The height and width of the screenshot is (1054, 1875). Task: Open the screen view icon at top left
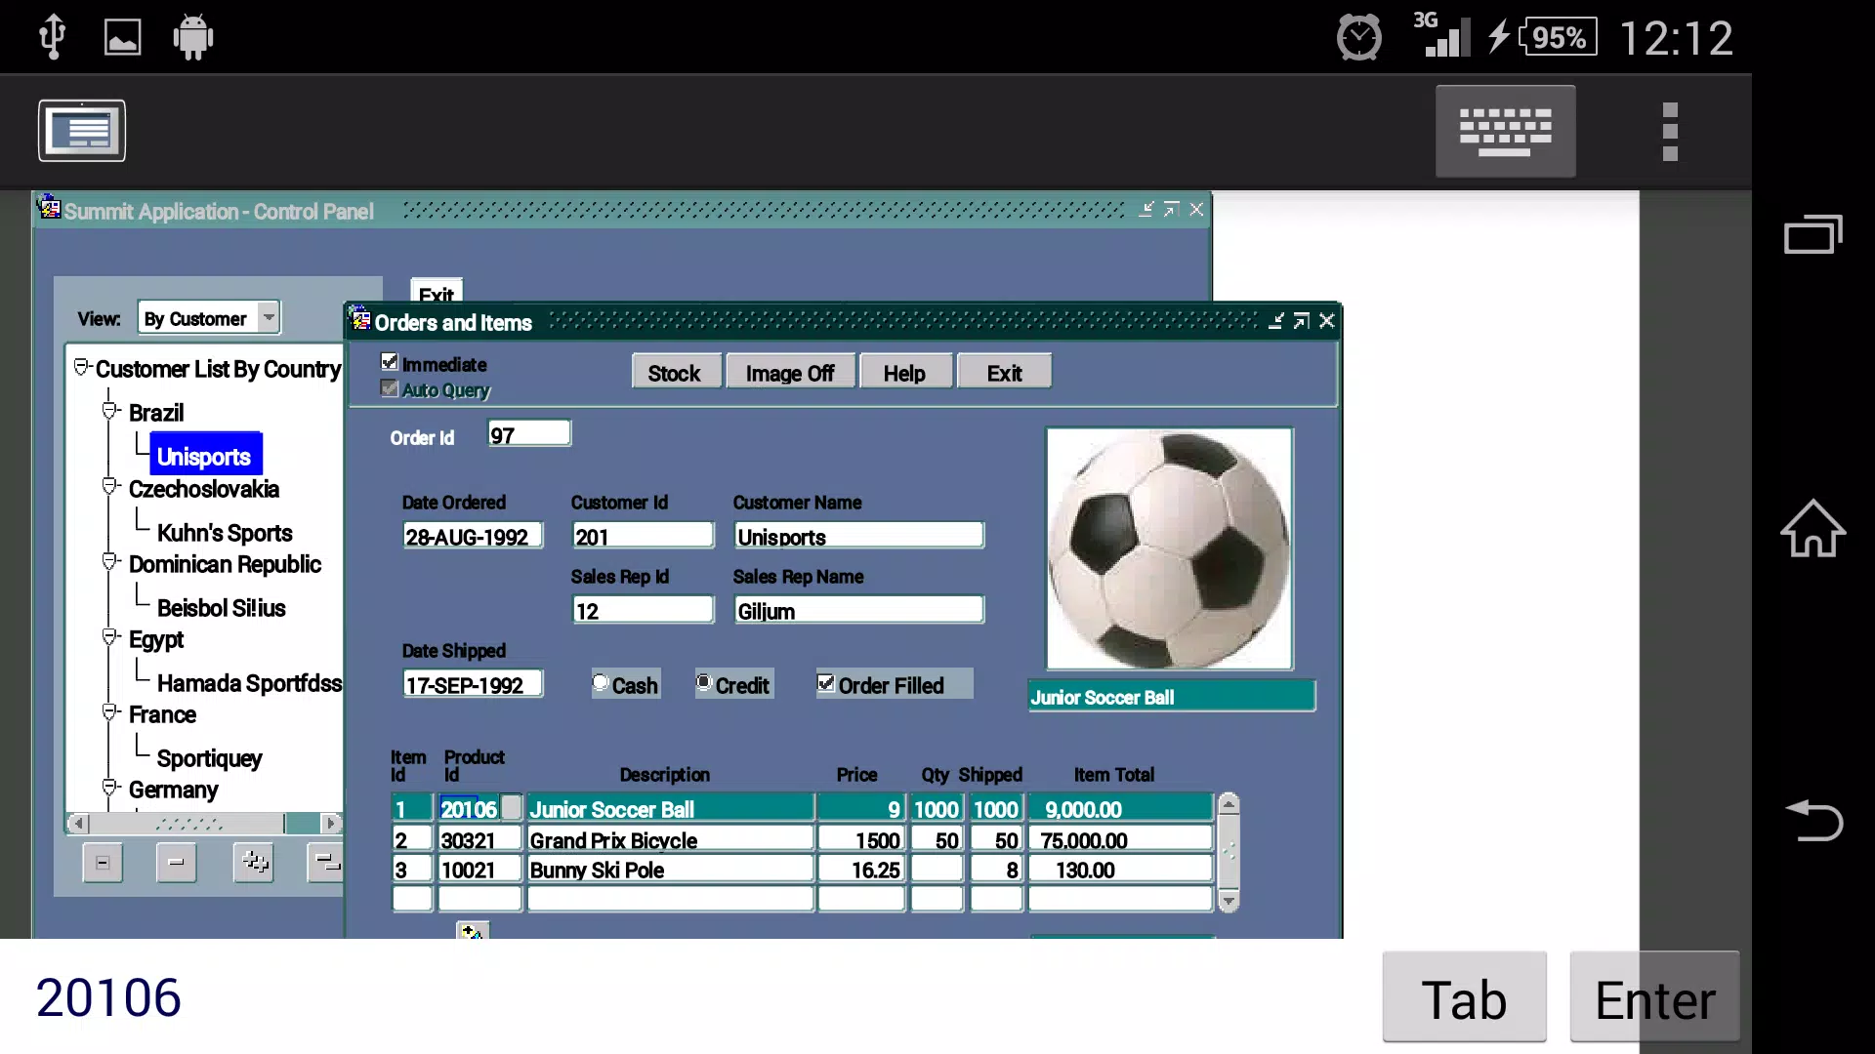(82, 131)
